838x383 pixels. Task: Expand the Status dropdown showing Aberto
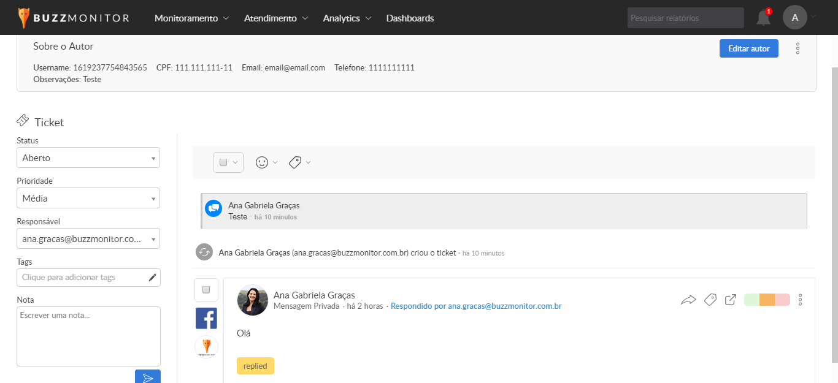point(88,158)
